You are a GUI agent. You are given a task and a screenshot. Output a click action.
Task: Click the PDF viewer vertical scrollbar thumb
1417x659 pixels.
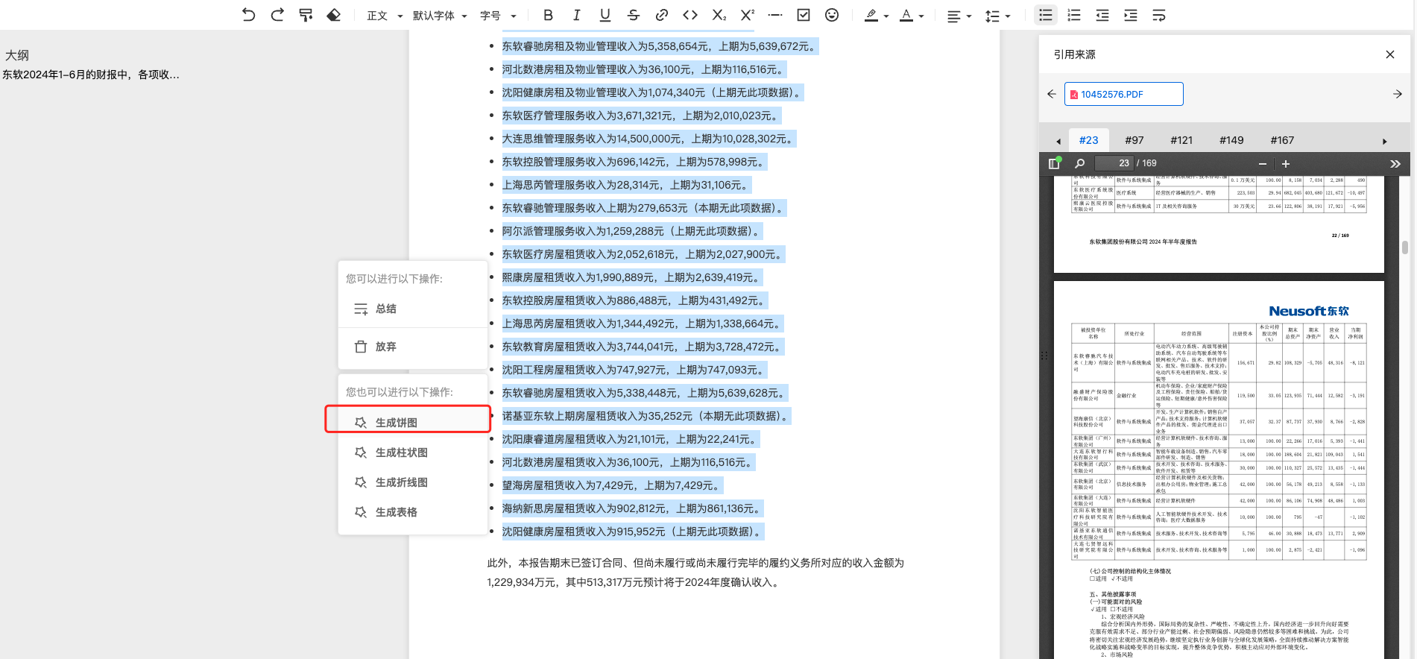[x=1404, y=247]
